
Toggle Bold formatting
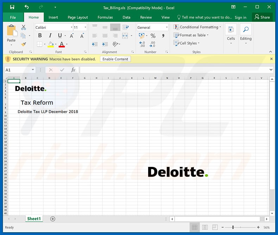[x=40, y=35]
